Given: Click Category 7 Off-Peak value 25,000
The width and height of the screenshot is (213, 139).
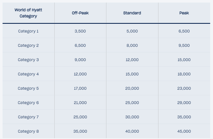Looking at the screenshot, I should (80, 117).
